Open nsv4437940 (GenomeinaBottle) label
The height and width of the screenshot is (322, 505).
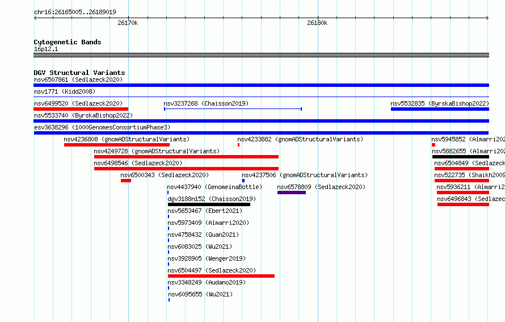pyautogui.click(x=214, y=187)
